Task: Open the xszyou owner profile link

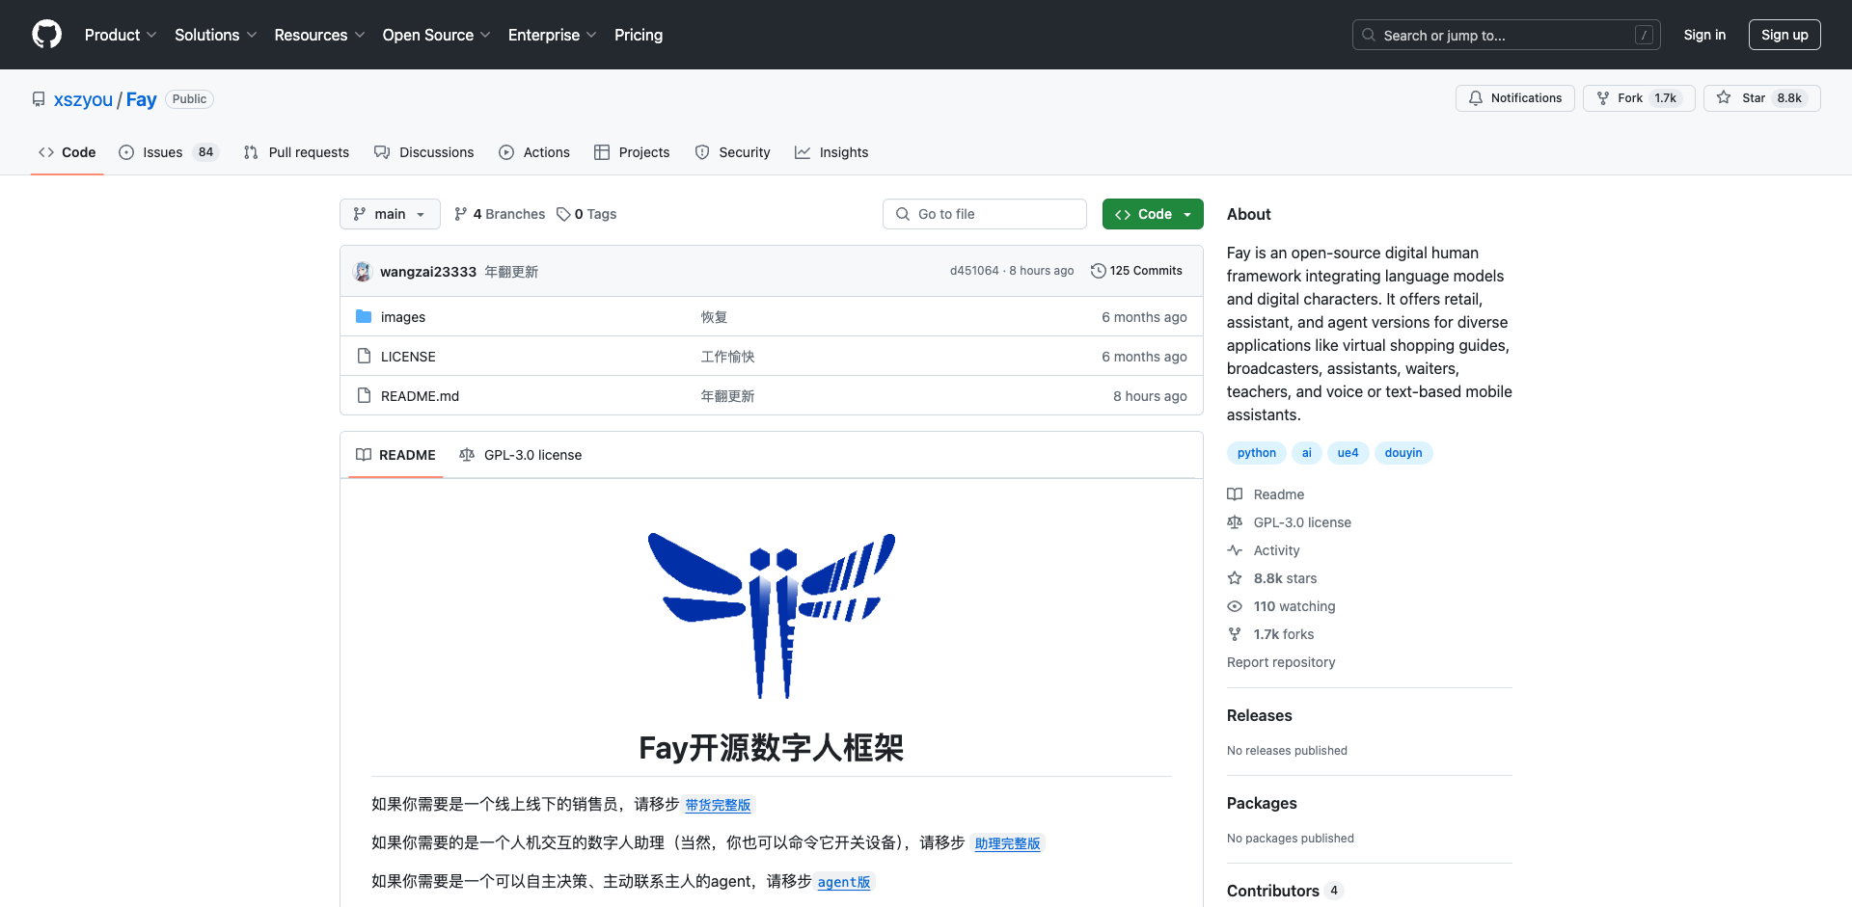Action: click(x=83, y=99)
